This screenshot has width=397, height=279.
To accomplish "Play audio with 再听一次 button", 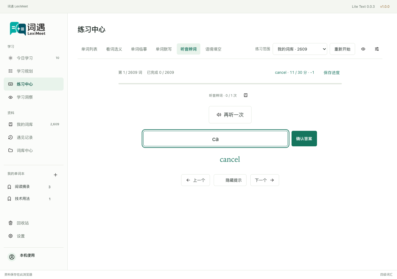I will coord(230,115).
